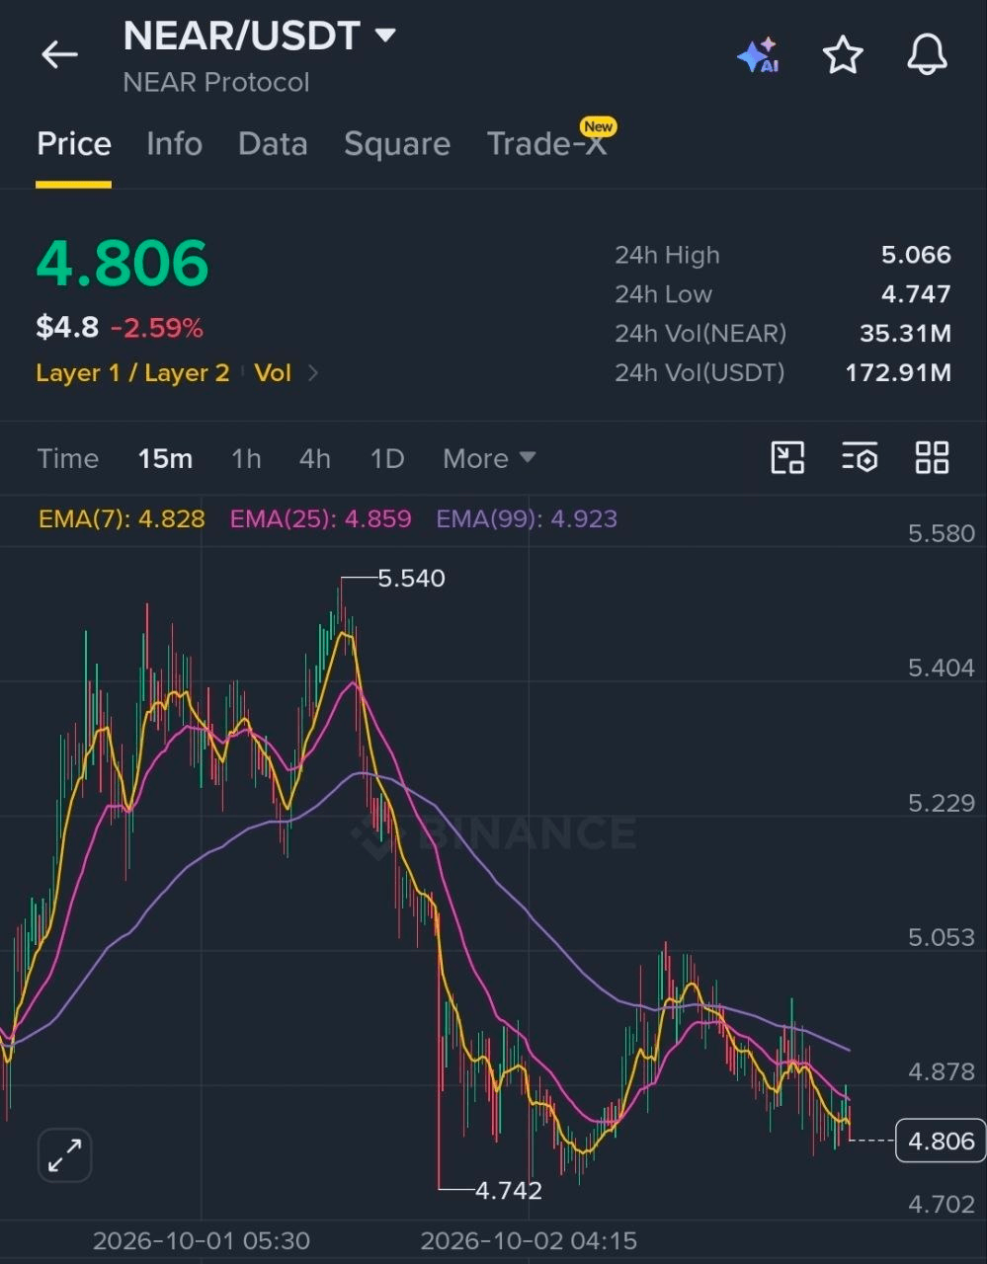Viewport: 987px width, 1264px height.
Task: Add NEAR/USDT to favorites with the star
Action: (x=843, y=55)
